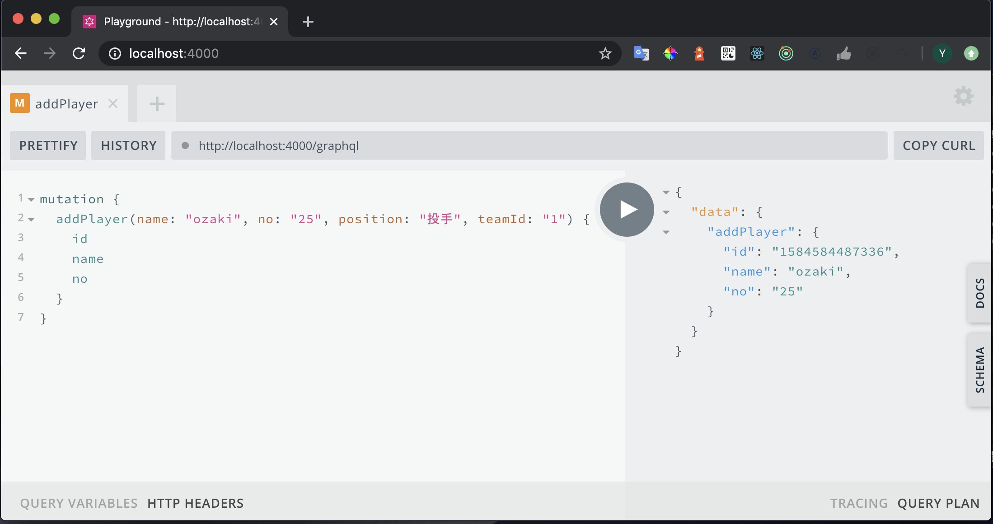
Task: Click the "ozaki" name argument in query
Action: tap(213, 219)
